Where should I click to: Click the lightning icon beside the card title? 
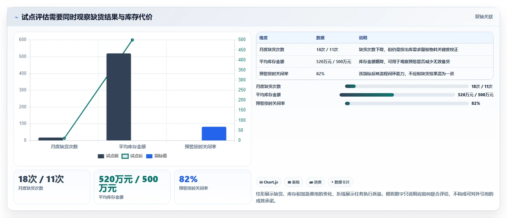(x=16, y=17)
